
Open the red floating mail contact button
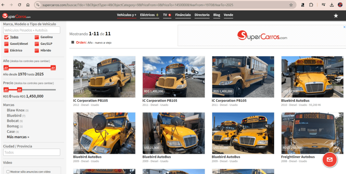(330, 159)
